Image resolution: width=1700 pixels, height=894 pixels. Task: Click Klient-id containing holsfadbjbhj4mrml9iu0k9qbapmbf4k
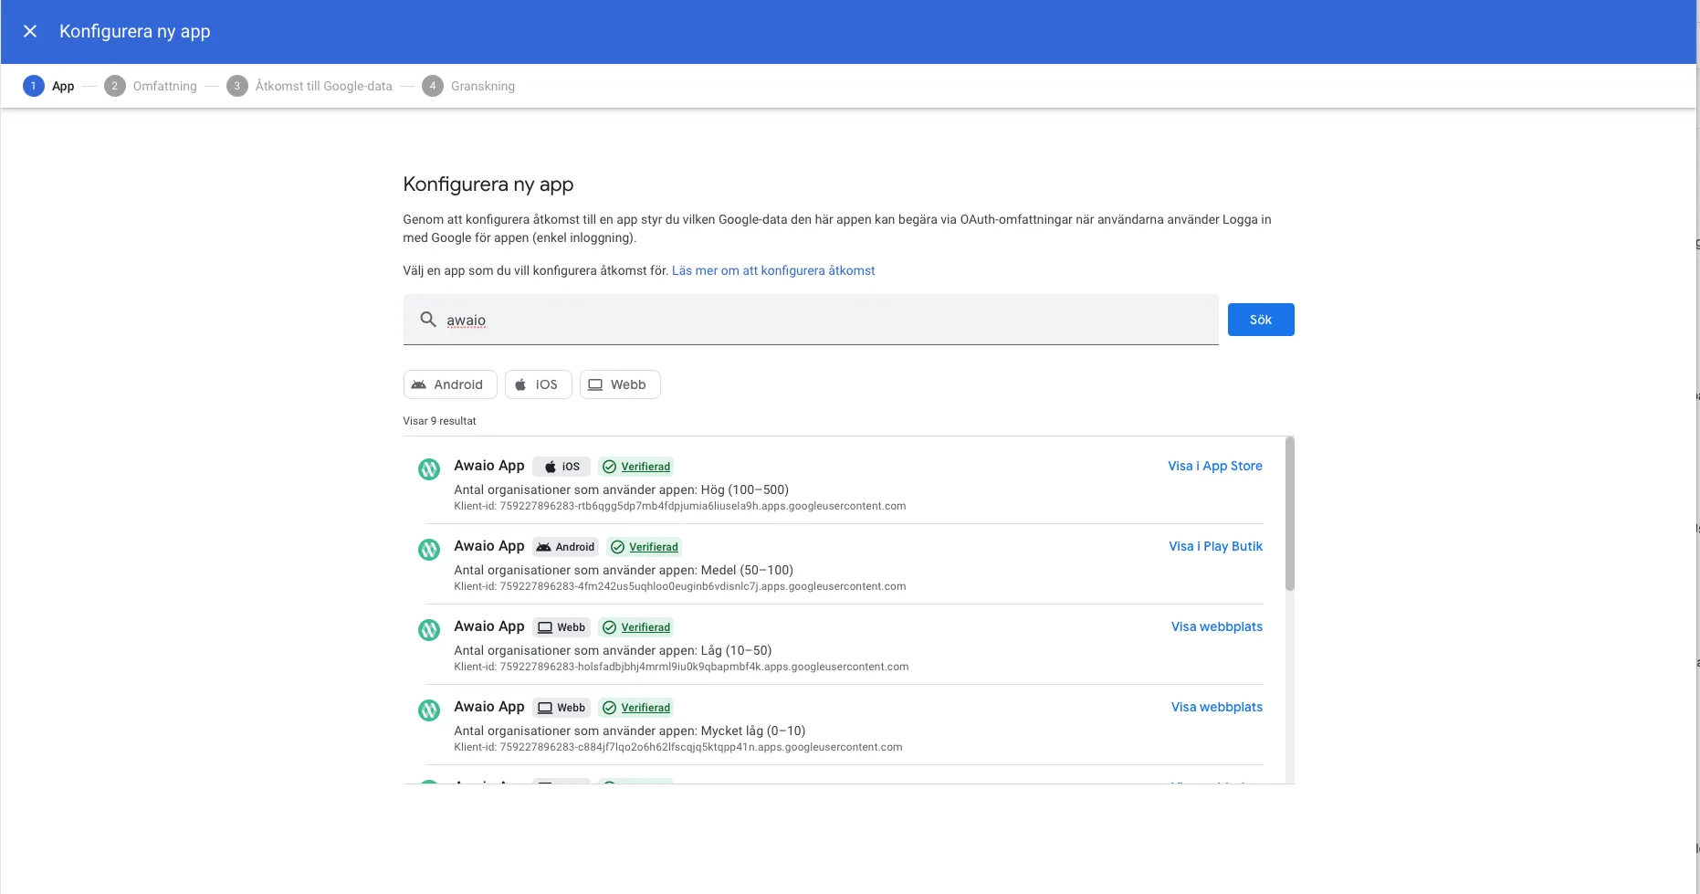(x=681, y=667)
